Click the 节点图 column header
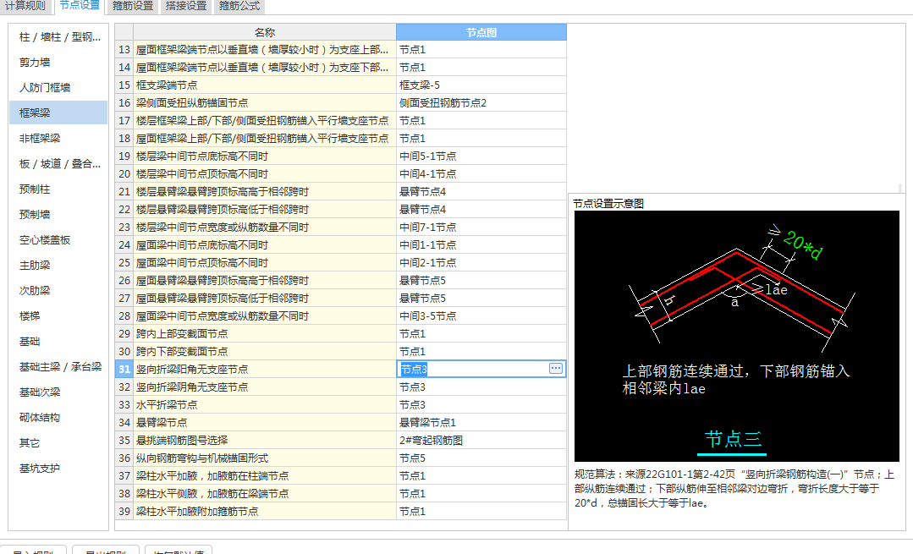 [481, 32]
